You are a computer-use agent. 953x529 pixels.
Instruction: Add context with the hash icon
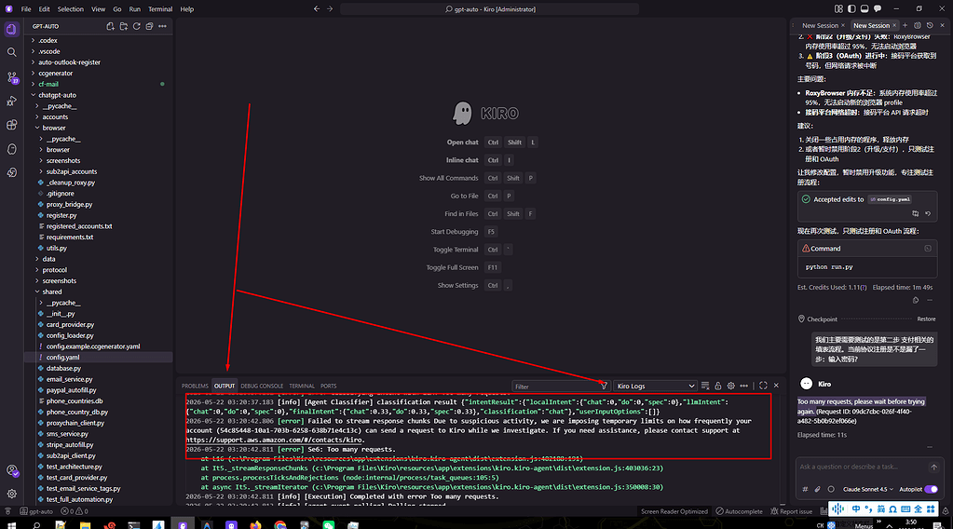click(x=805, y=489)
